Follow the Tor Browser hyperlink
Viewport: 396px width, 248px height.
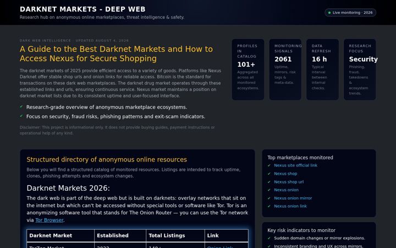(x=50, y=220)
